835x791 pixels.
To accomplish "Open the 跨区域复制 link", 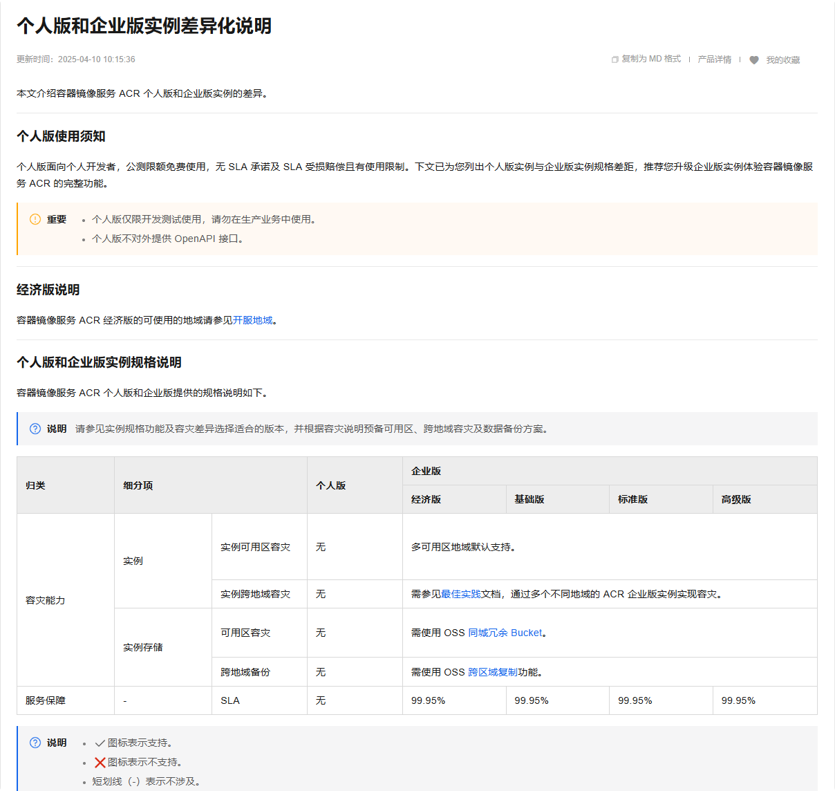I will 492,672.
